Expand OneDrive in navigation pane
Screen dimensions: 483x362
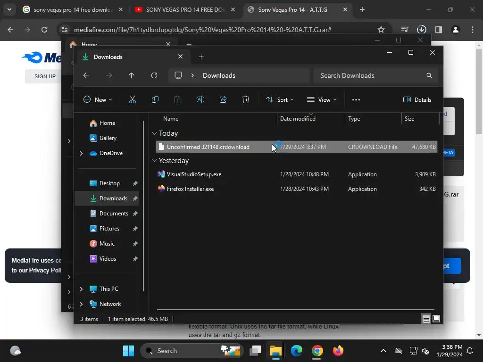tap(81, 153)
